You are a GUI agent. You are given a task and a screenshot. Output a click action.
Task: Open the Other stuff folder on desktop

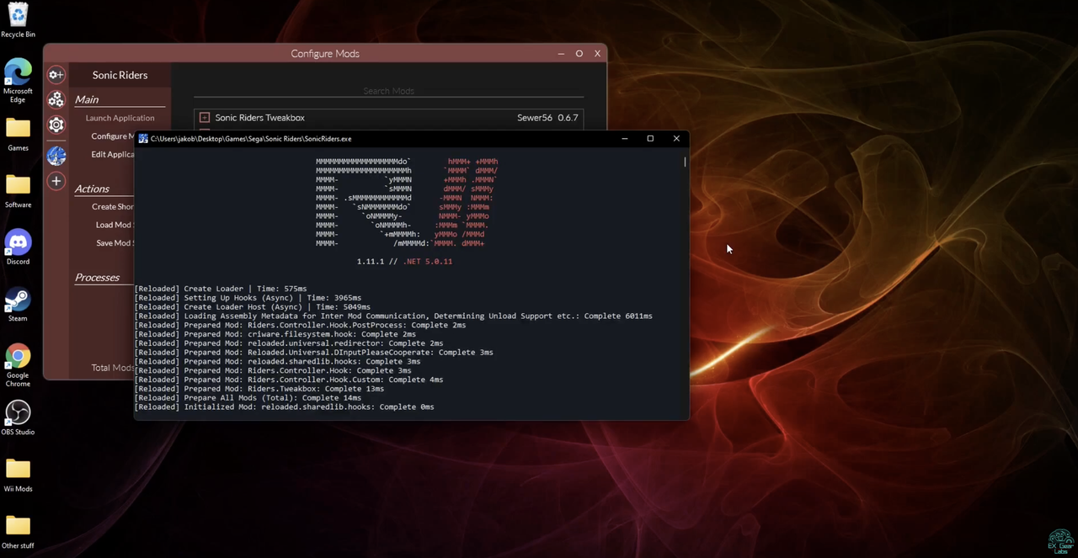tap(18, 532)
